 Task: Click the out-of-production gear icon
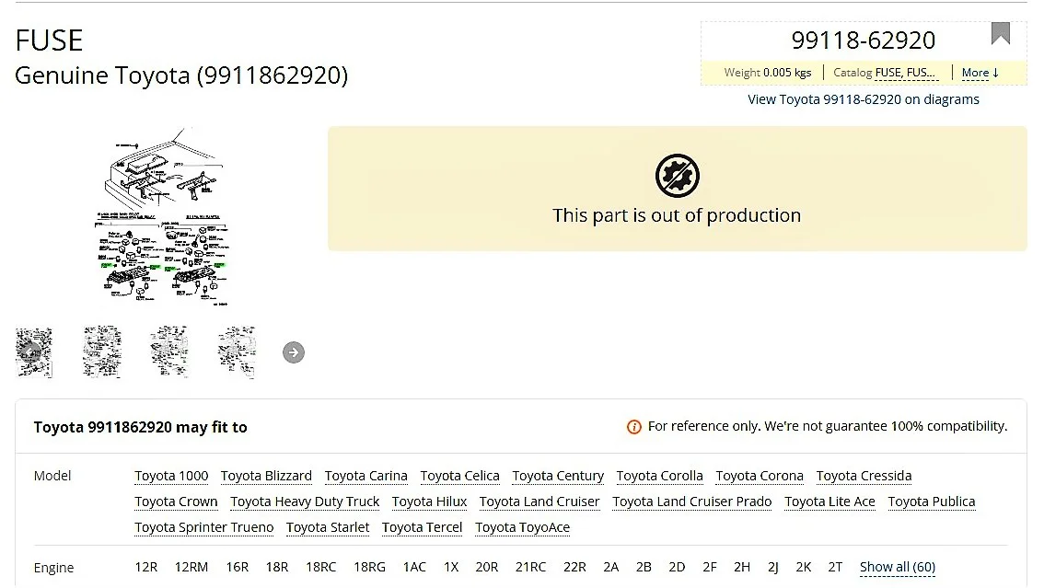coord(677,176)
